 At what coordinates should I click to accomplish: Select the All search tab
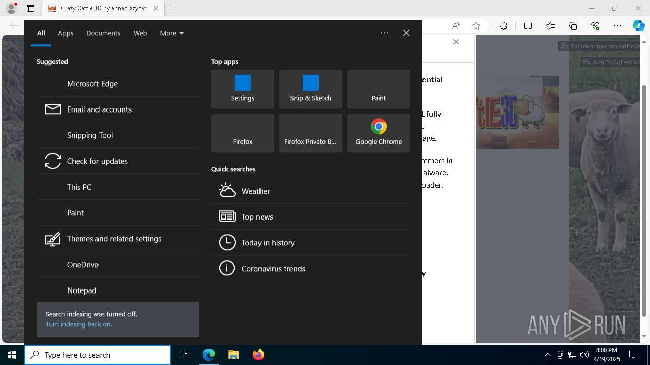[x=41, y=33]
